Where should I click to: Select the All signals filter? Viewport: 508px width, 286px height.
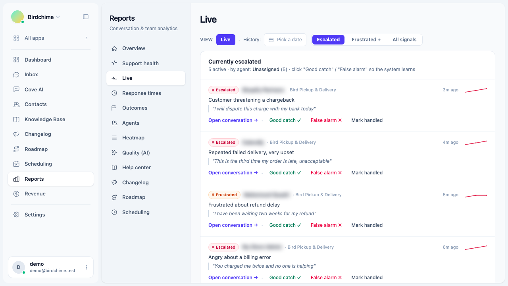404,40
